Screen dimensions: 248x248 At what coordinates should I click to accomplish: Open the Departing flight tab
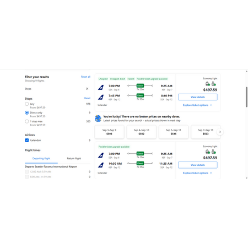pos(41,159)
